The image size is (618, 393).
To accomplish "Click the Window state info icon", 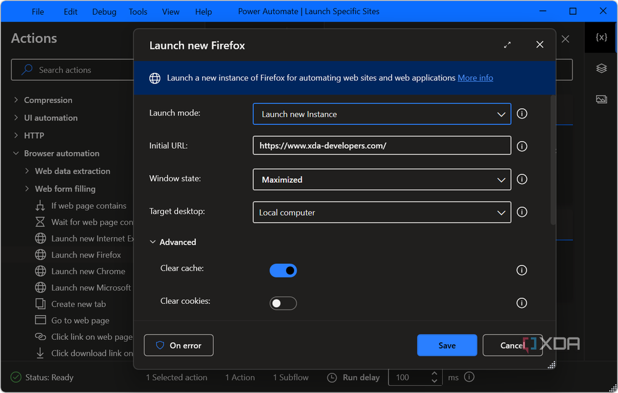I will click(522, 179).
